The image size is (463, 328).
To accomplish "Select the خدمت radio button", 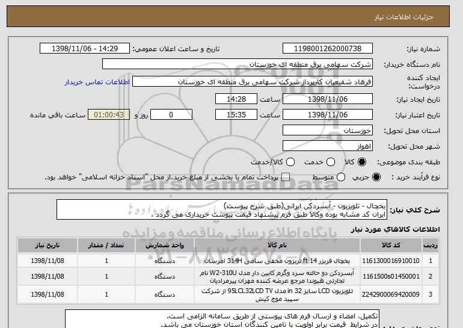I will coord(331,162).
